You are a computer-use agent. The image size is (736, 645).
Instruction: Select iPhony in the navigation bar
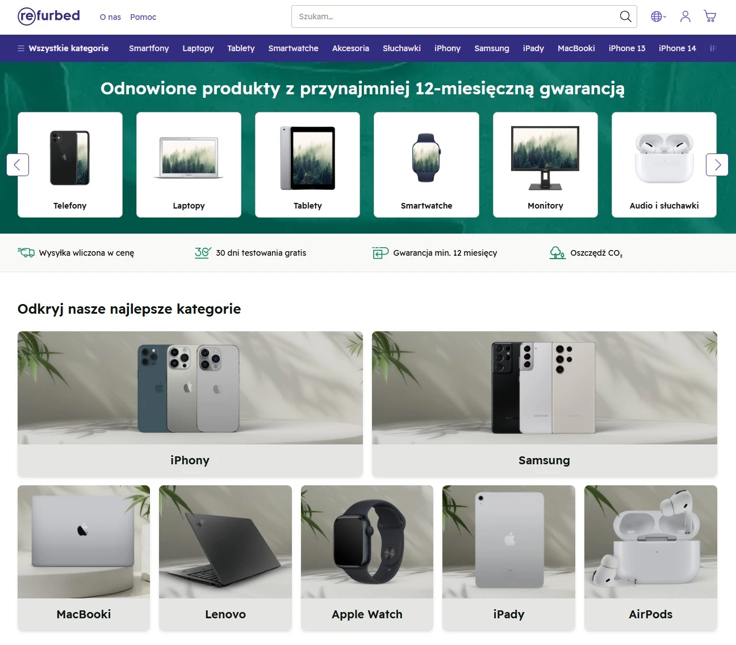pyautogui.click(x=448, y=48)
